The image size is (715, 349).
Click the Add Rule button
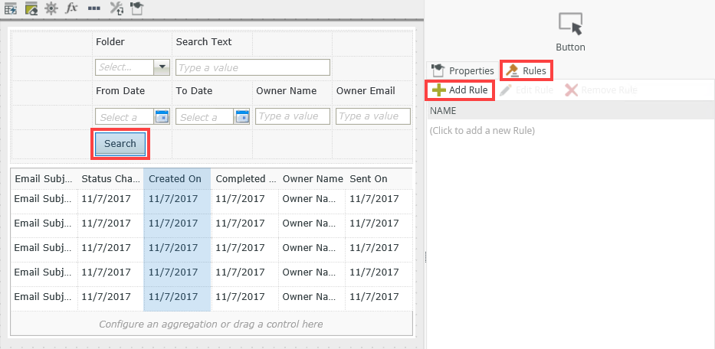(460, 90)
